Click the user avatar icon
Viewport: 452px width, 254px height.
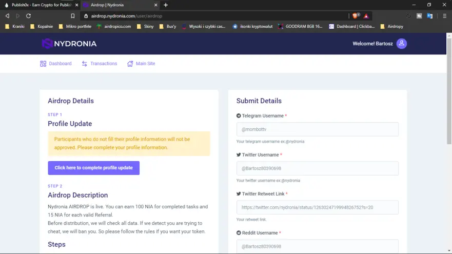coord(402,44)
